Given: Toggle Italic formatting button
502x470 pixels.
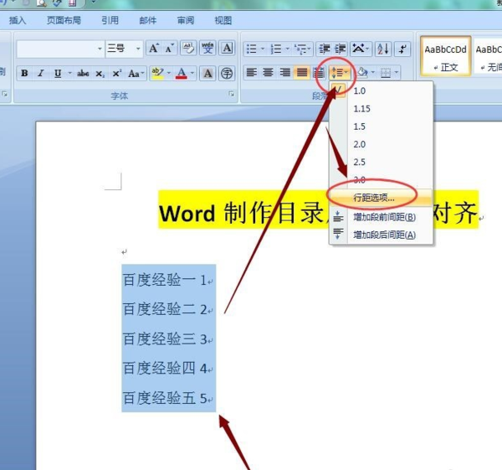Looking at the screenshot, I should pos(41,74).
